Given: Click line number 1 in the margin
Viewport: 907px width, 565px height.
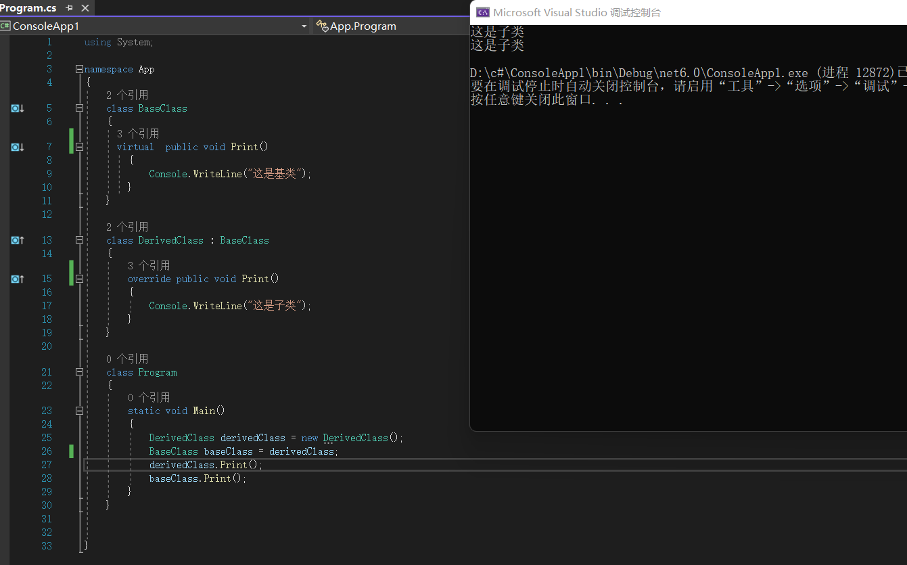Looking at the screenshot, I should pyautogui.click(x=49, y=42).
